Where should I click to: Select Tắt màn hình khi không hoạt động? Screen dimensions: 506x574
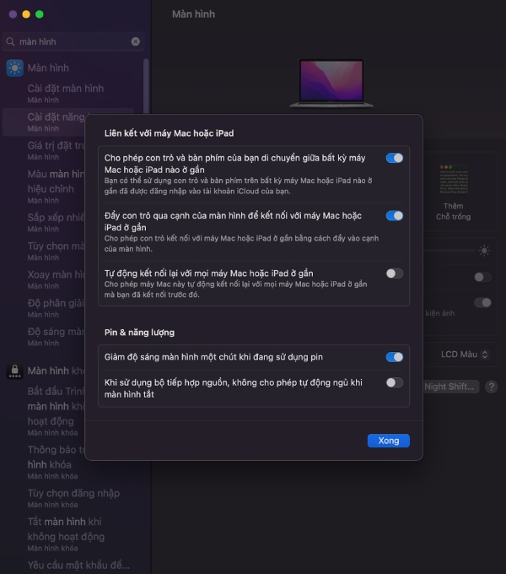click(x=66, y=534)
